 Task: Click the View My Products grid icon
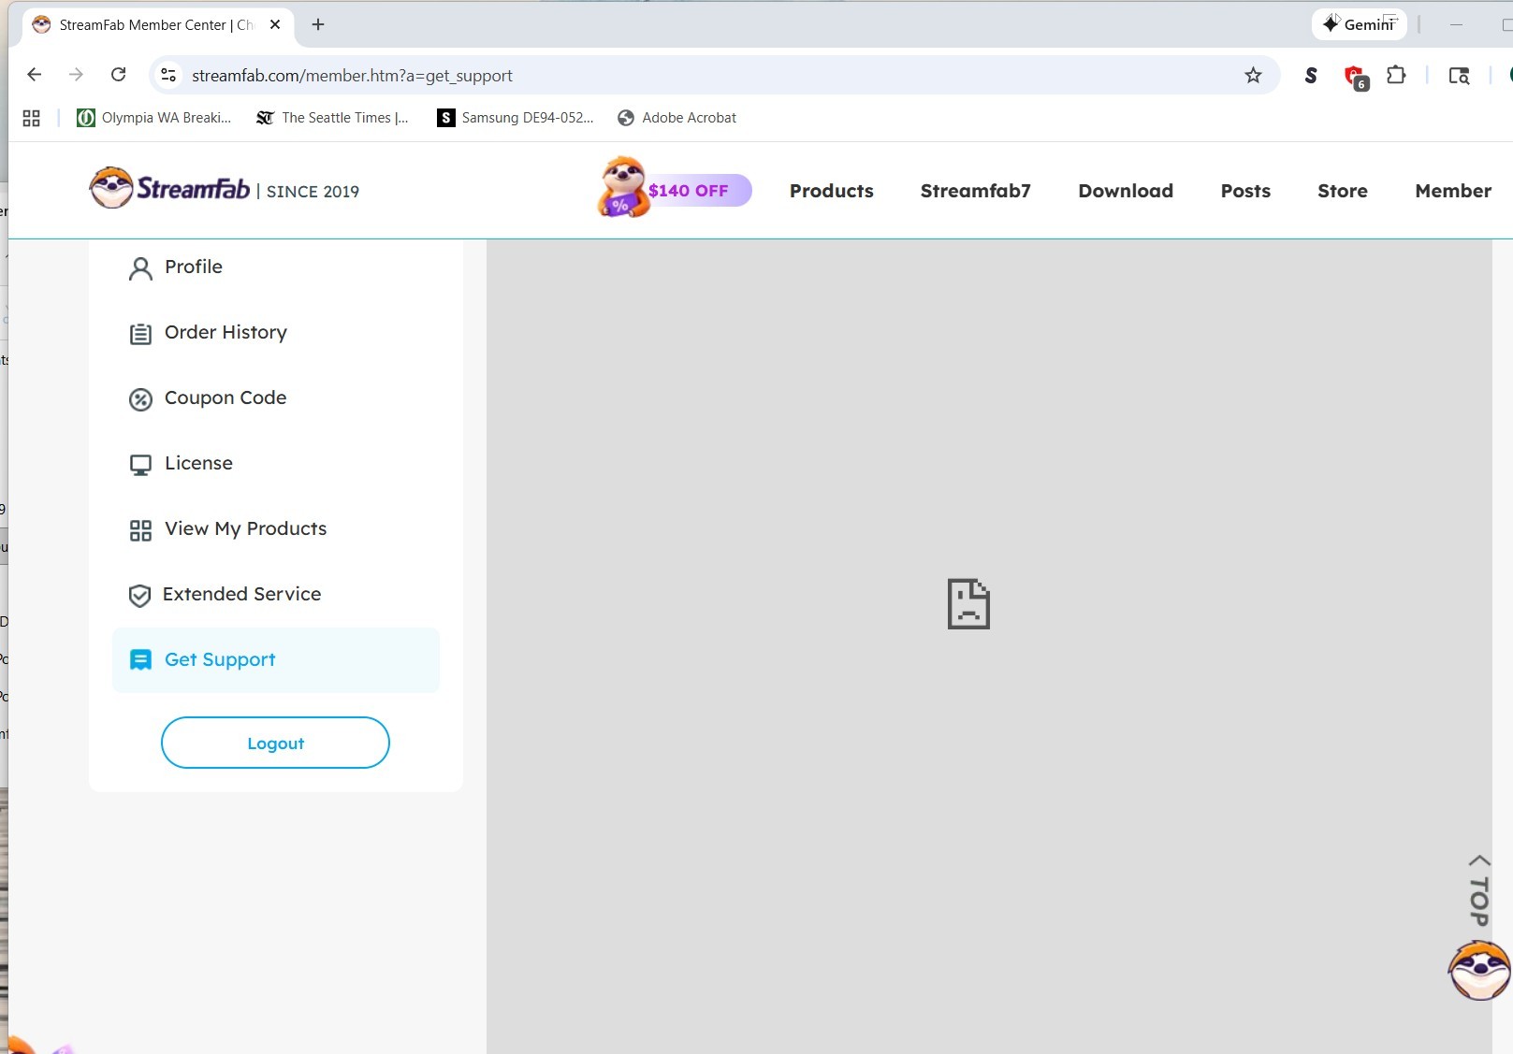point(140,530)
